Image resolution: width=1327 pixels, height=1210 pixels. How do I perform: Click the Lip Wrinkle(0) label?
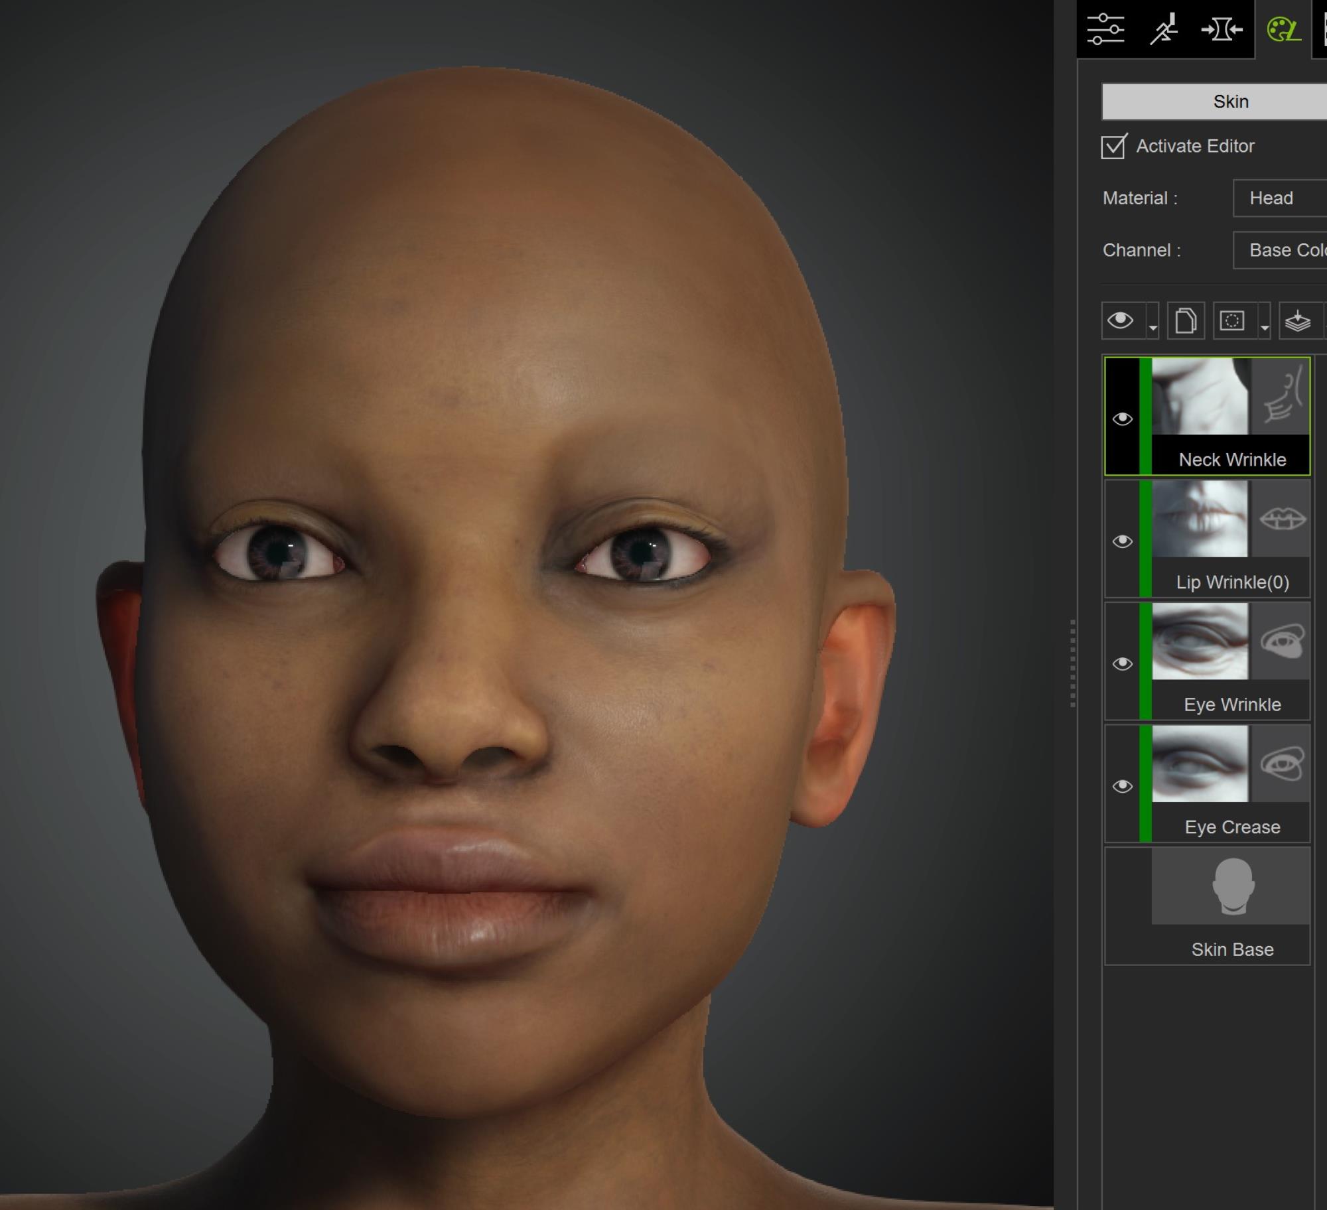click(x=1232, y=582)
